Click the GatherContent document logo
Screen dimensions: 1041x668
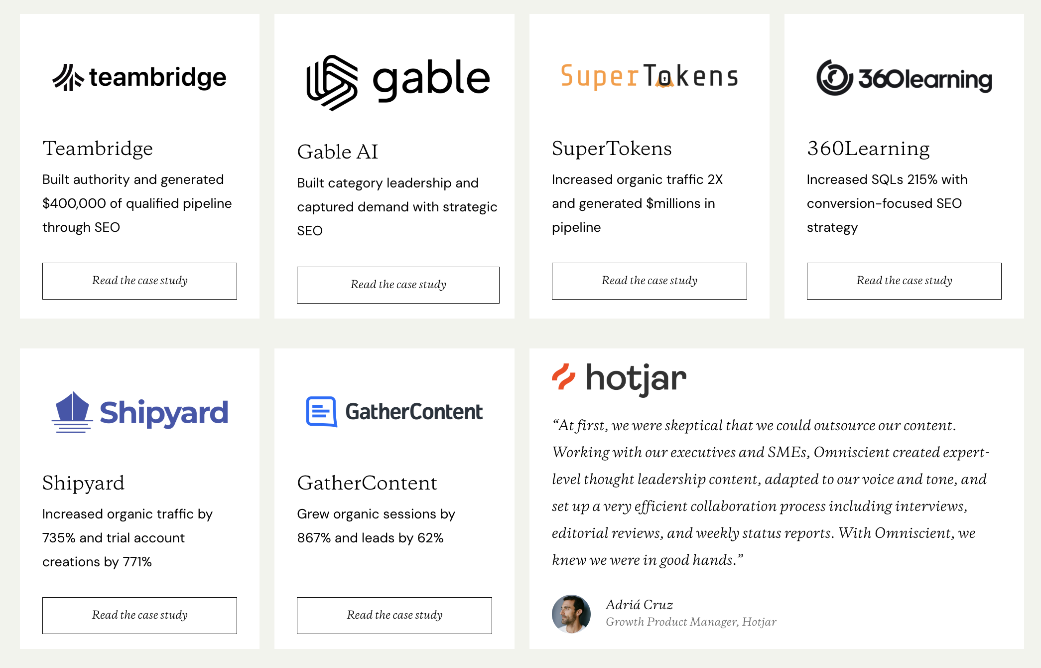(x=321, y=412)
